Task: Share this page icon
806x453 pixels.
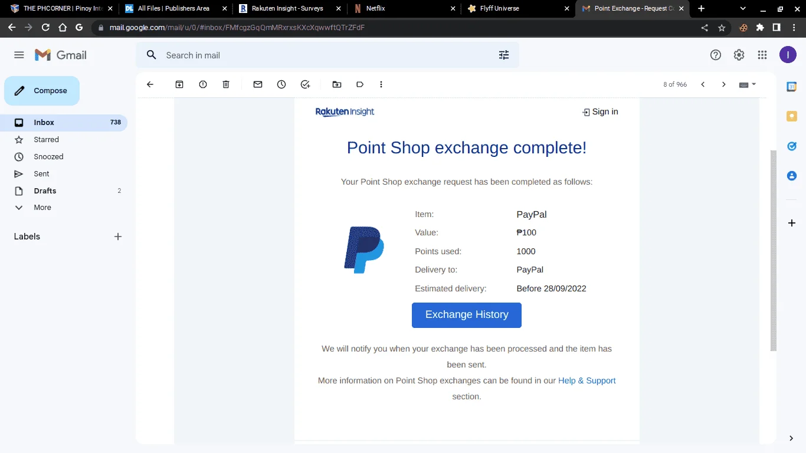Action: 705,28
